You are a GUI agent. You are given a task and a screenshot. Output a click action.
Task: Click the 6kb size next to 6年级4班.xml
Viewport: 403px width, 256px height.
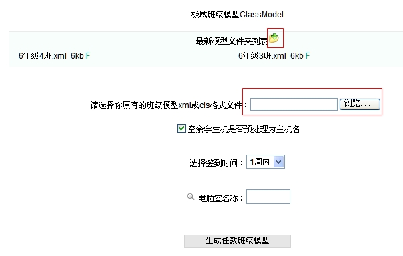(x=77, y=56)
